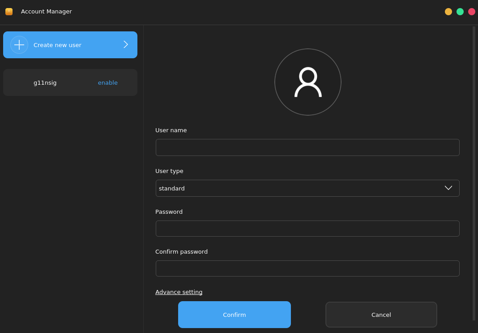Focus the Password input field
478x333 pixels.
pos(307,229)
